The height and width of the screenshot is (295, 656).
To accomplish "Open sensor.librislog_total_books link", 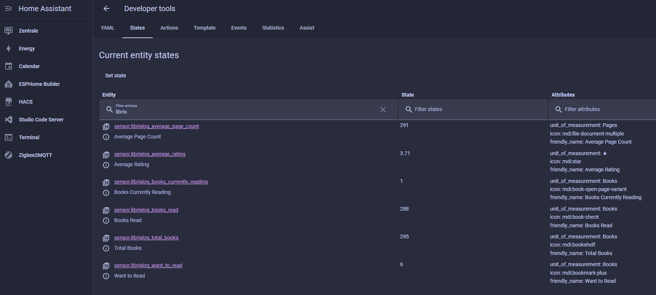I will [146, 238].
